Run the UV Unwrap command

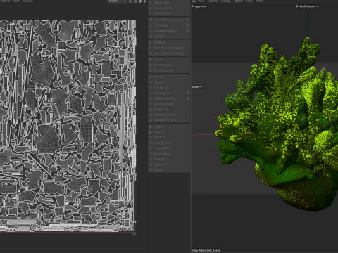pos(167,25)
